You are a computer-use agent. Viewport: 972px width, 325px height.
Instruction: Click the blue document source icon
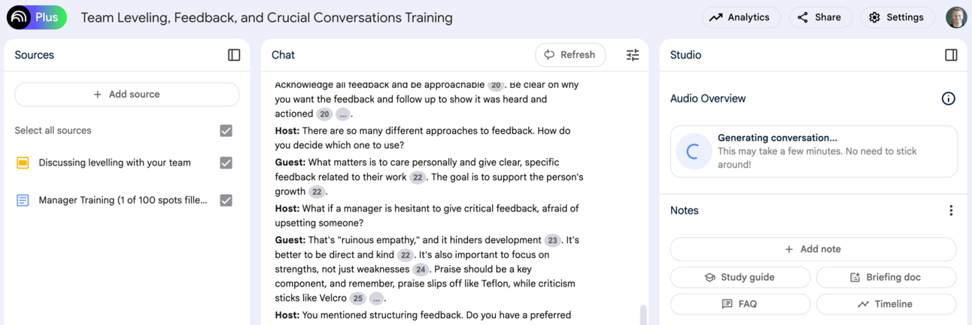(x=23, y=200)
